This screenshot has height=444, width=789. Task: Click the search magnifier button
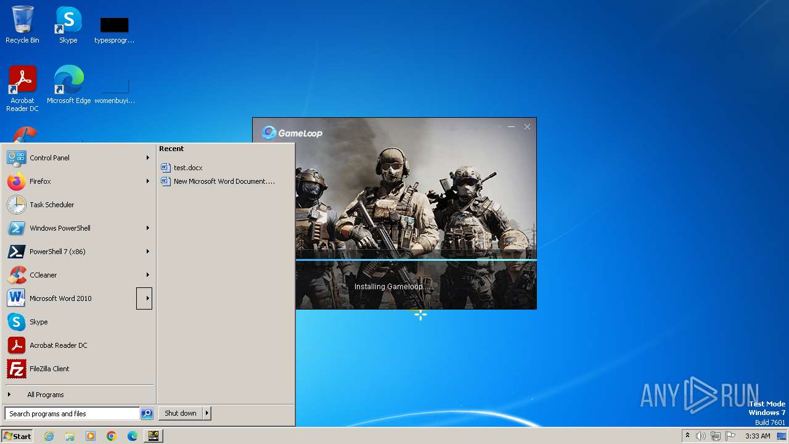click(147, 414)
